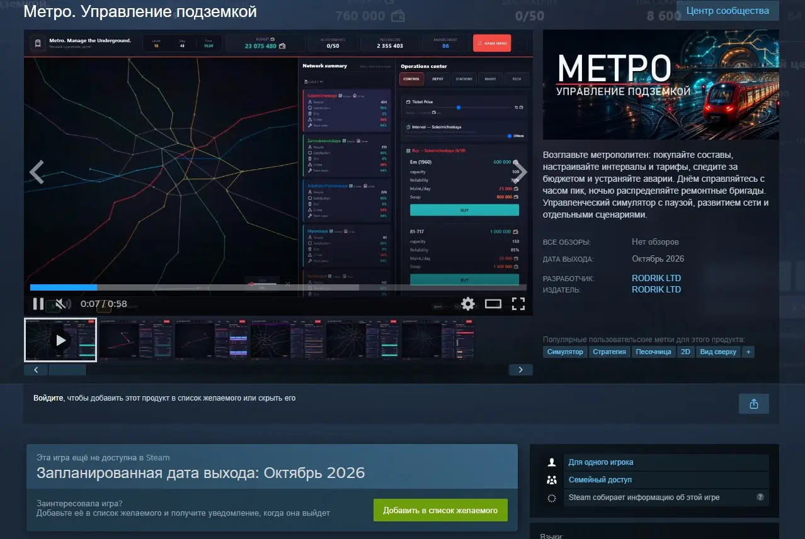
Task: Click the share icon button
Action: (x=753, y=404)
